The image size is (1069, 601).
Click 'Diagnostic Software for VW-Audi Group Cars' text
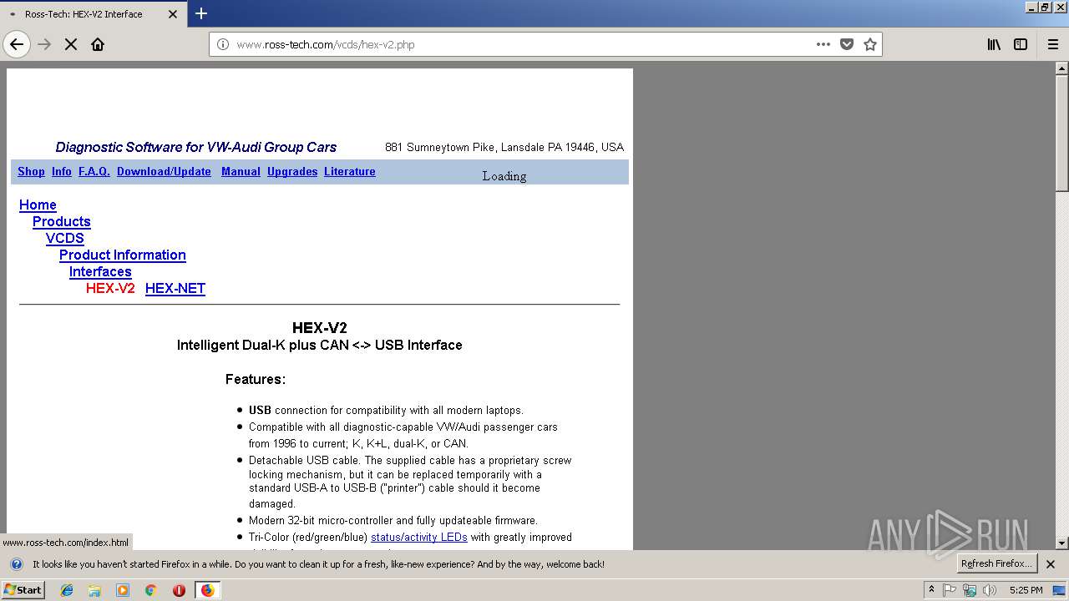pos(196,147)
